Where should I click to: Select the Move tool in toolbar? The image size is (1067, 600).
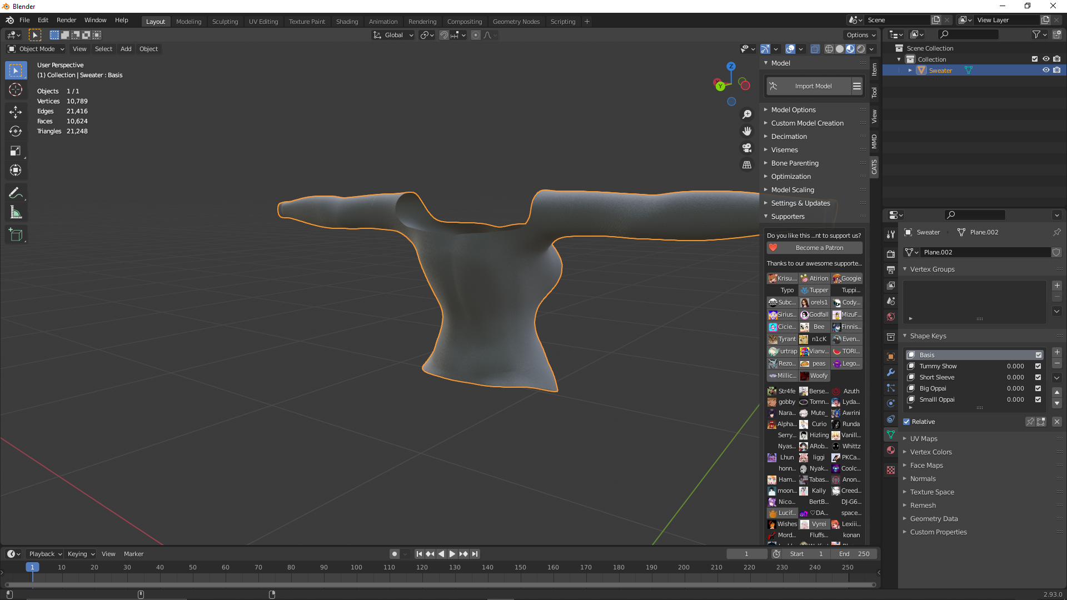(x=16, y=112)
